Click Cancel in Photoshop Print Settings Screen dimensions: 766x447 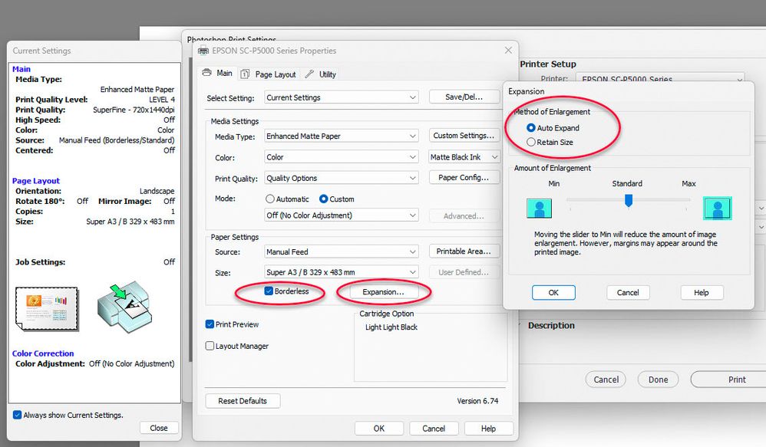click(606, 380)
